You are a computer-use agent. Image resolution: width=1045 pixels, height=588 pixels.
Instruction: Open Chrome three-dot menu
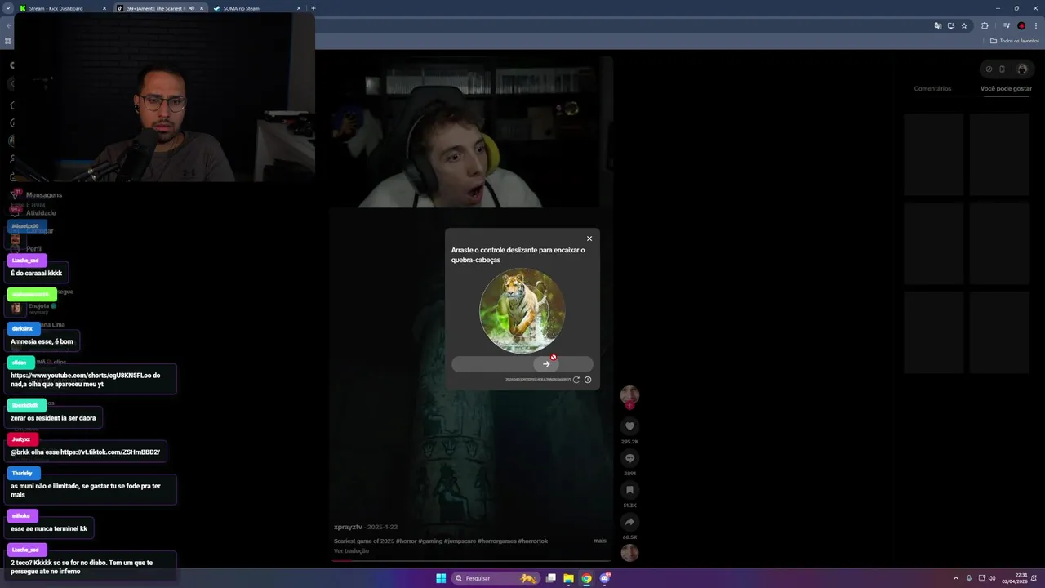click(x=1036, y=25)
